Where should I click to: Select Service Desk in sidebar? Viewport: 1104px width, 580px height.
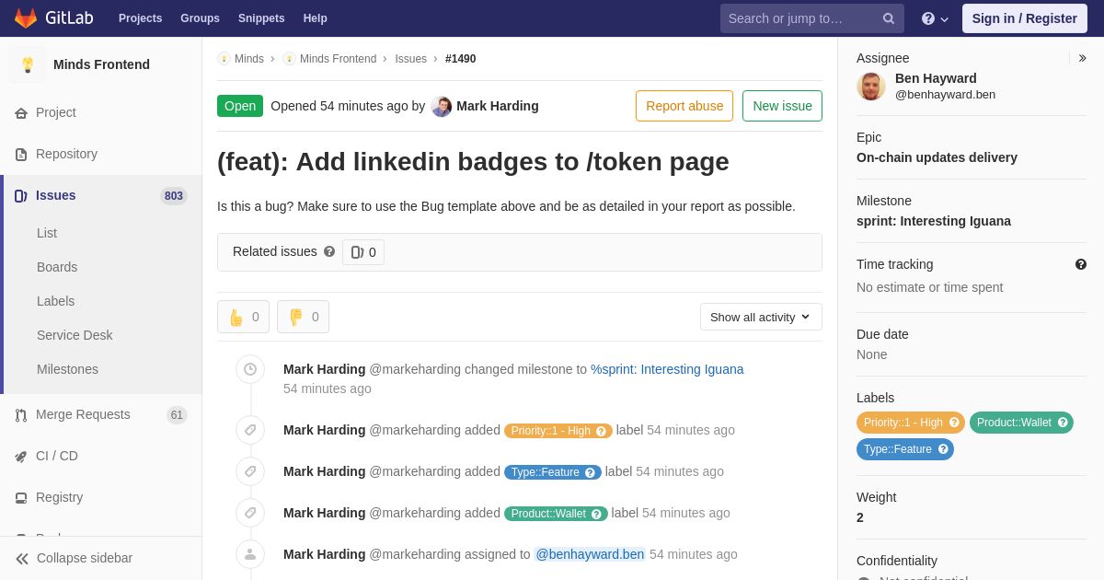click(75, 335)
